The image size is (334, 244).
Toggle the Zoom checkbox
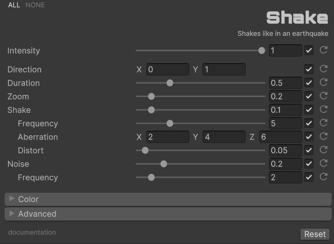coord(309,96)
